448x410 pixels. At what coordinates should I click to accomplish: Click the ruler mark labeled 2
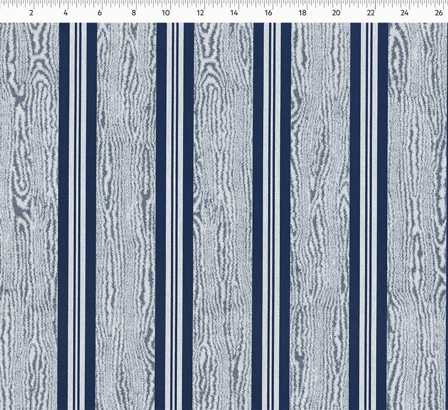pos(31,13)
